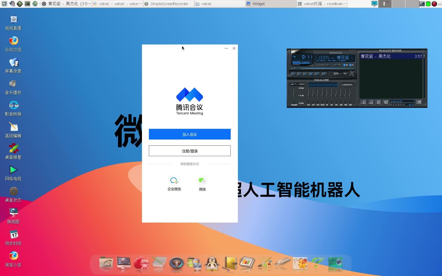Click Audacious balance slider
This screenshot has width=442, height=276.
(337, 65)
